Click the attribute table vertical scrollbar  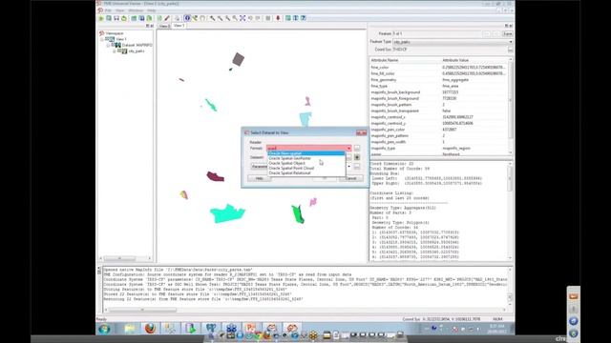point(511,105)
